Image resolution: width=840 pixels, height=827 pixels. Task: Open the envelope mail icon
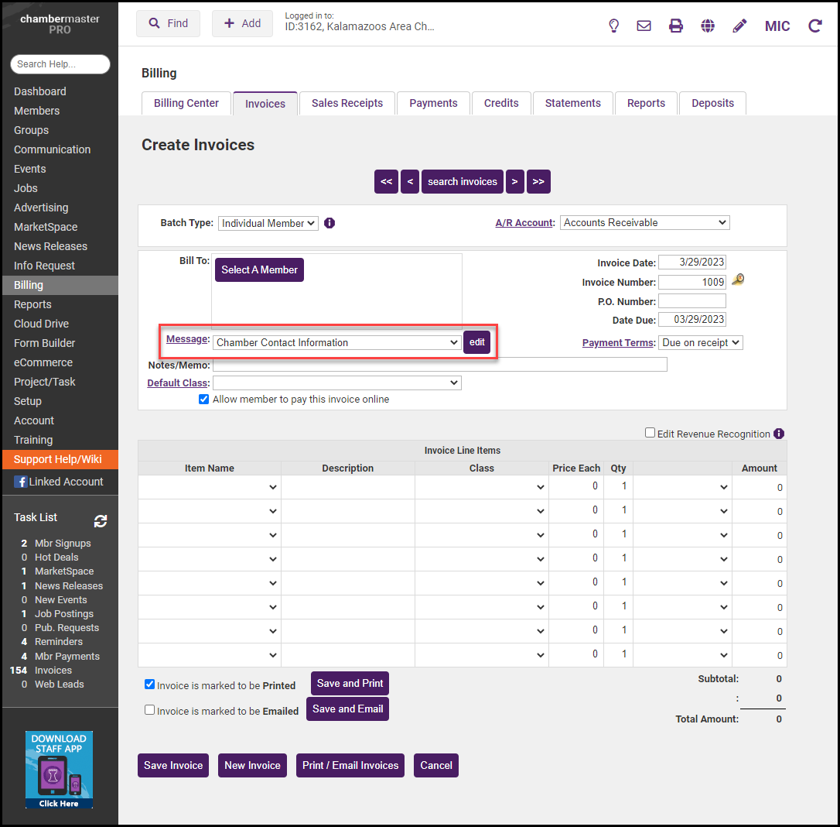(x=644, y=26)
